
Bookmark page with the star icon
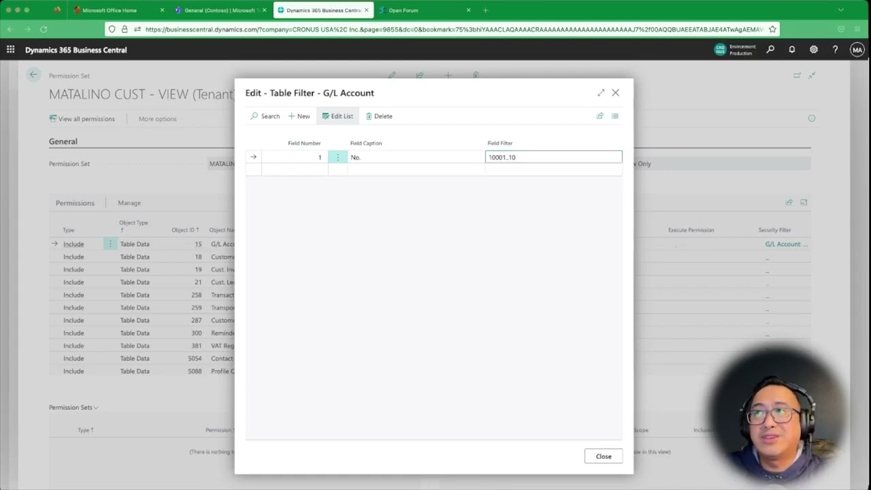tap(772, 29)
